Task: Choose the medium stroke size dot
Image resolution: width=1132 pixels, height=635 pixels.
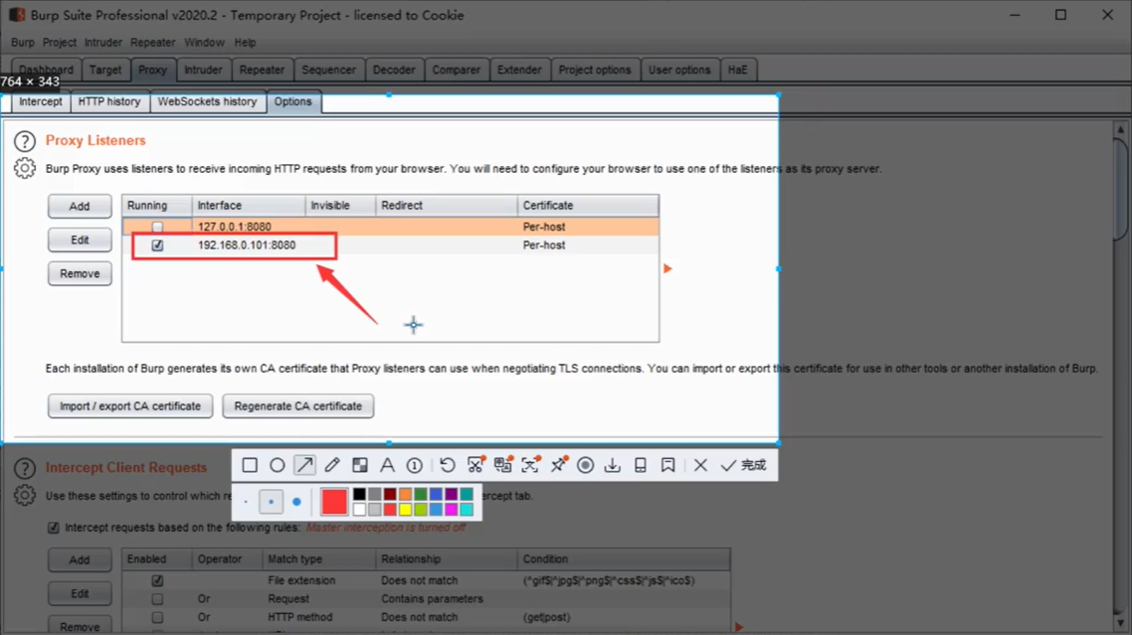Action: [271, 502]
